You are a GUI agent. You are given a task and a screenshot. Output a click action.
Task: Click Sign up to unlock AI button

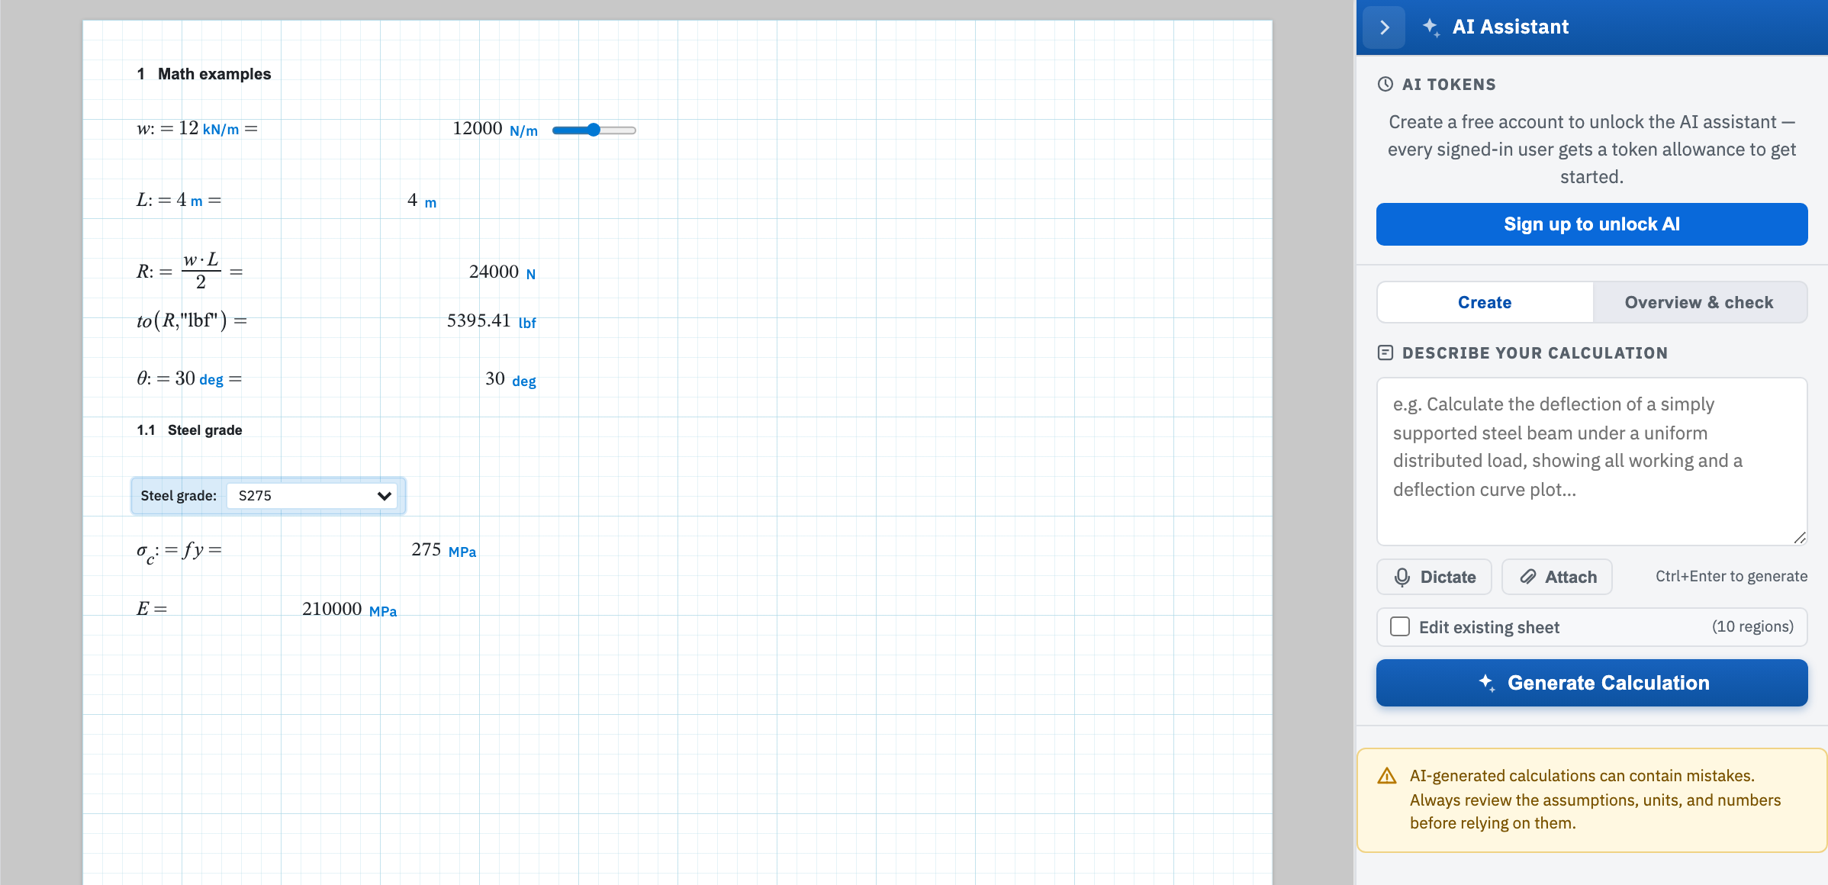tap(1591, 224)
